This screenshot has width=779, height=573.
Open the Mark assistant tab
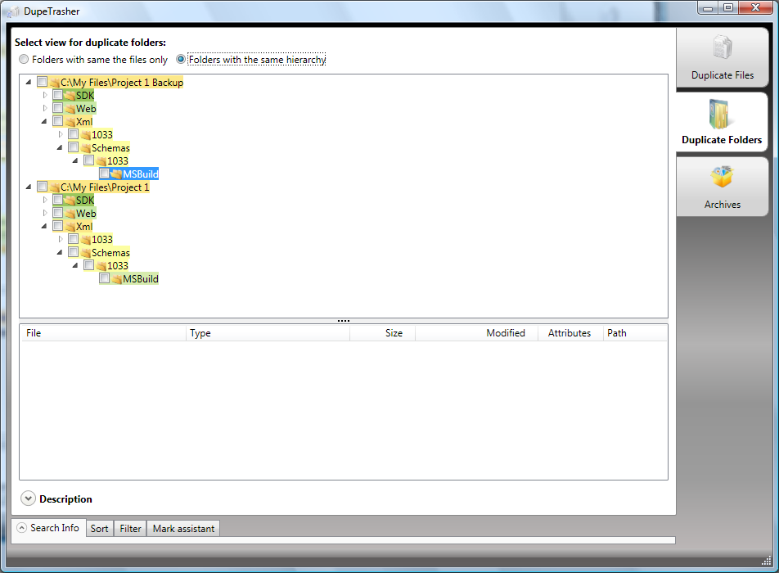pyautogui.click(x=183, y=528)
